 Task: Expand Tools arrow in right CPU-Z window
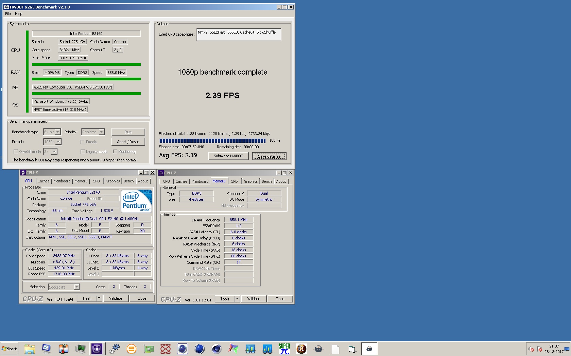[237, 299]
